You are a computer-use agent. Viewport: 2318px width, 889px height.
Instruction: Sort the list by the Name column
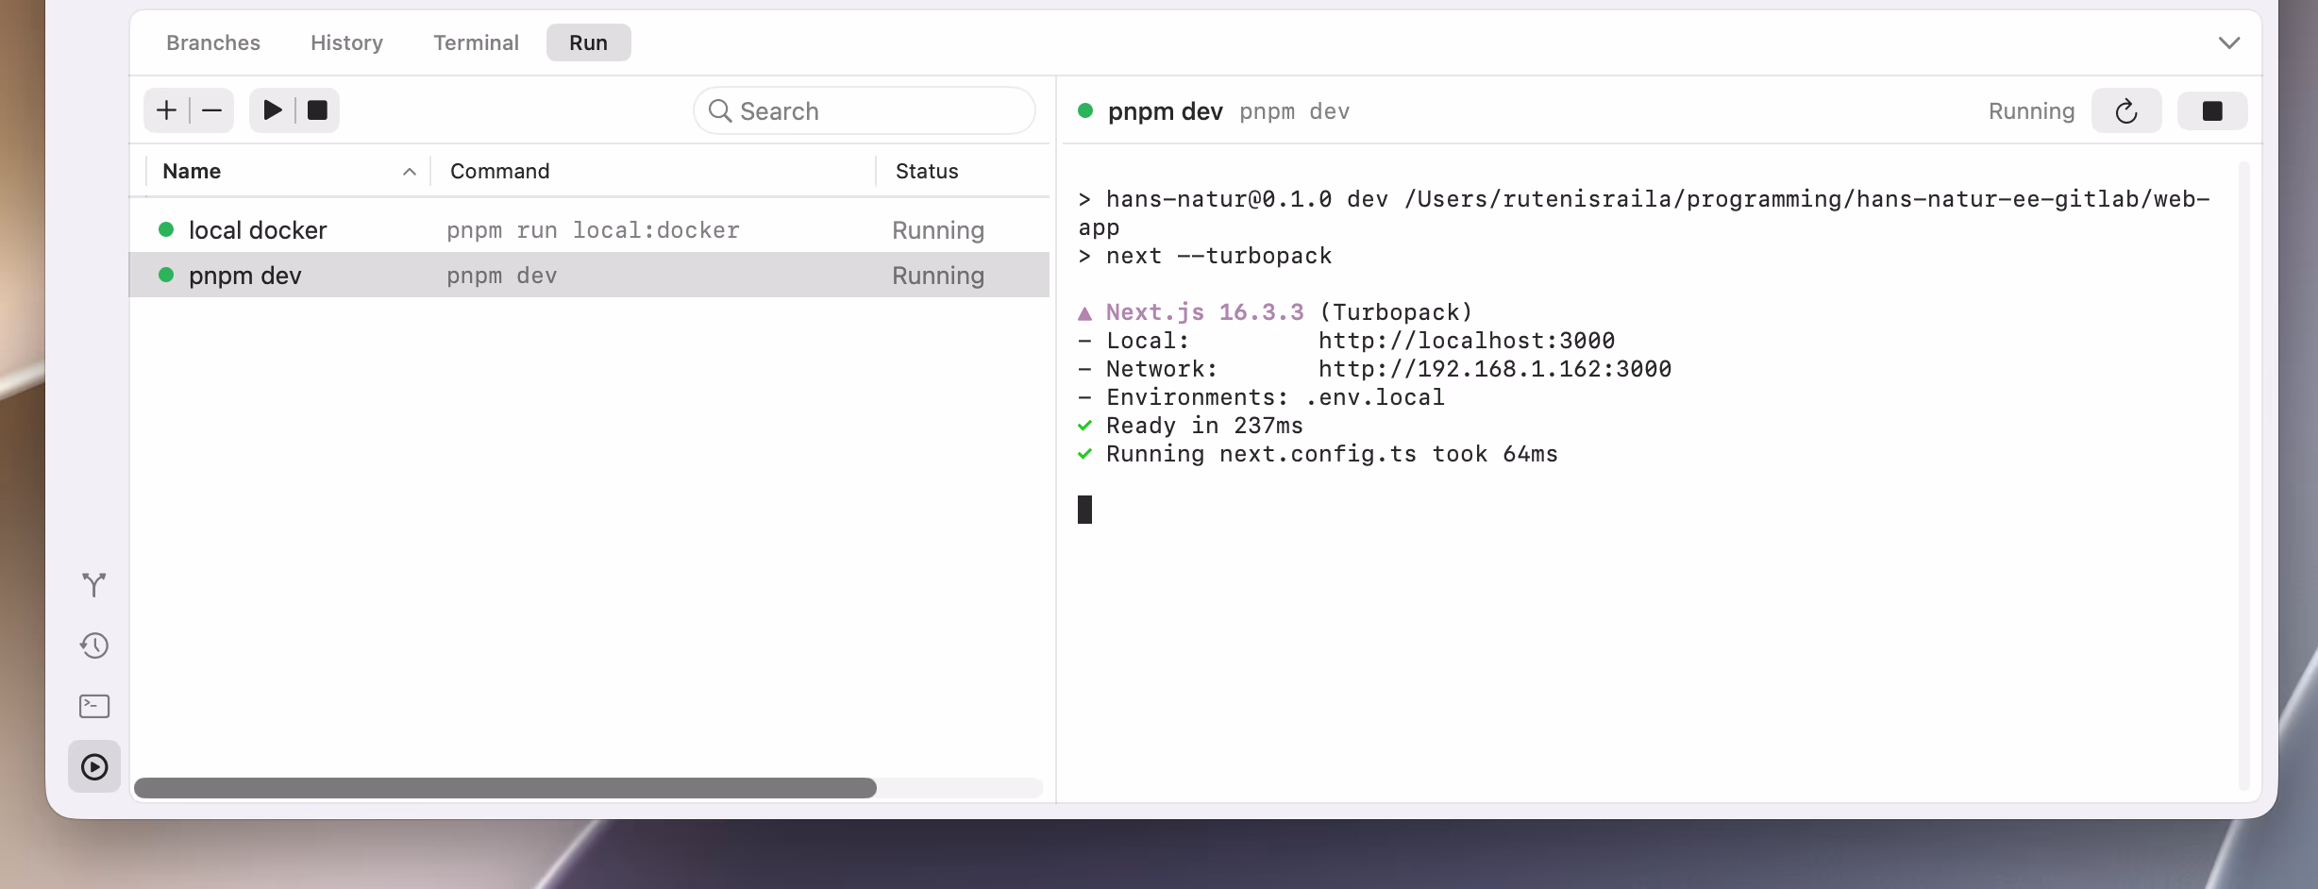click(288, 171)
